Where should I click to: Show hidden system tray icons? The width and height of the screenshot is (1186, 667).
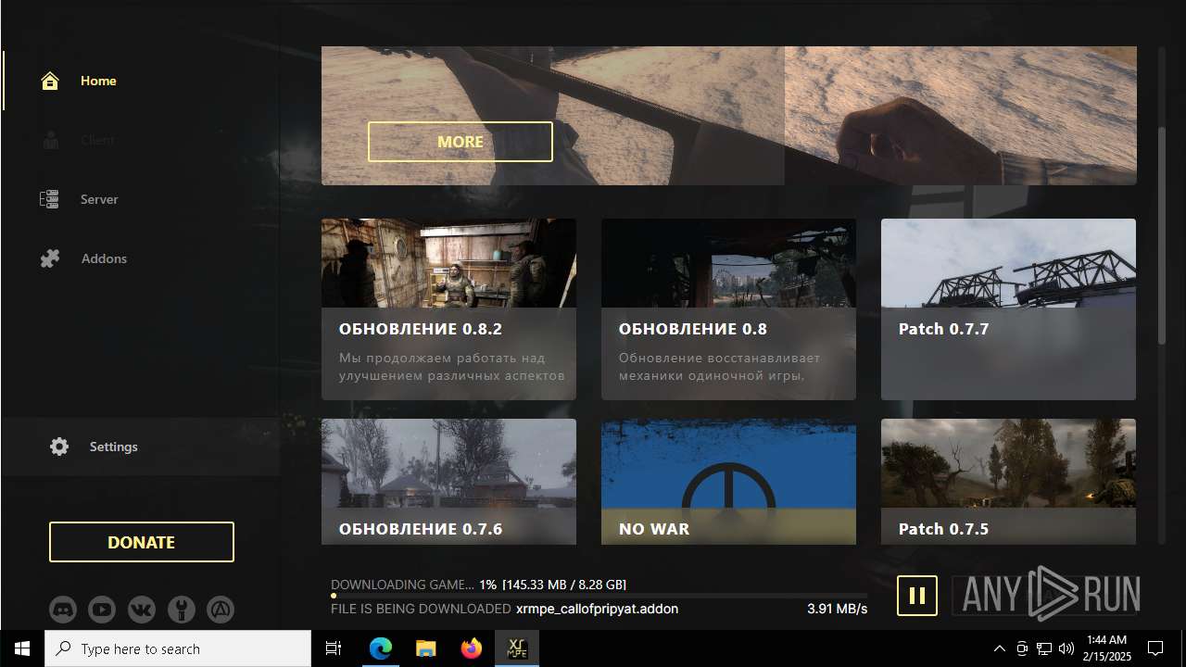[x=999, y=648]
